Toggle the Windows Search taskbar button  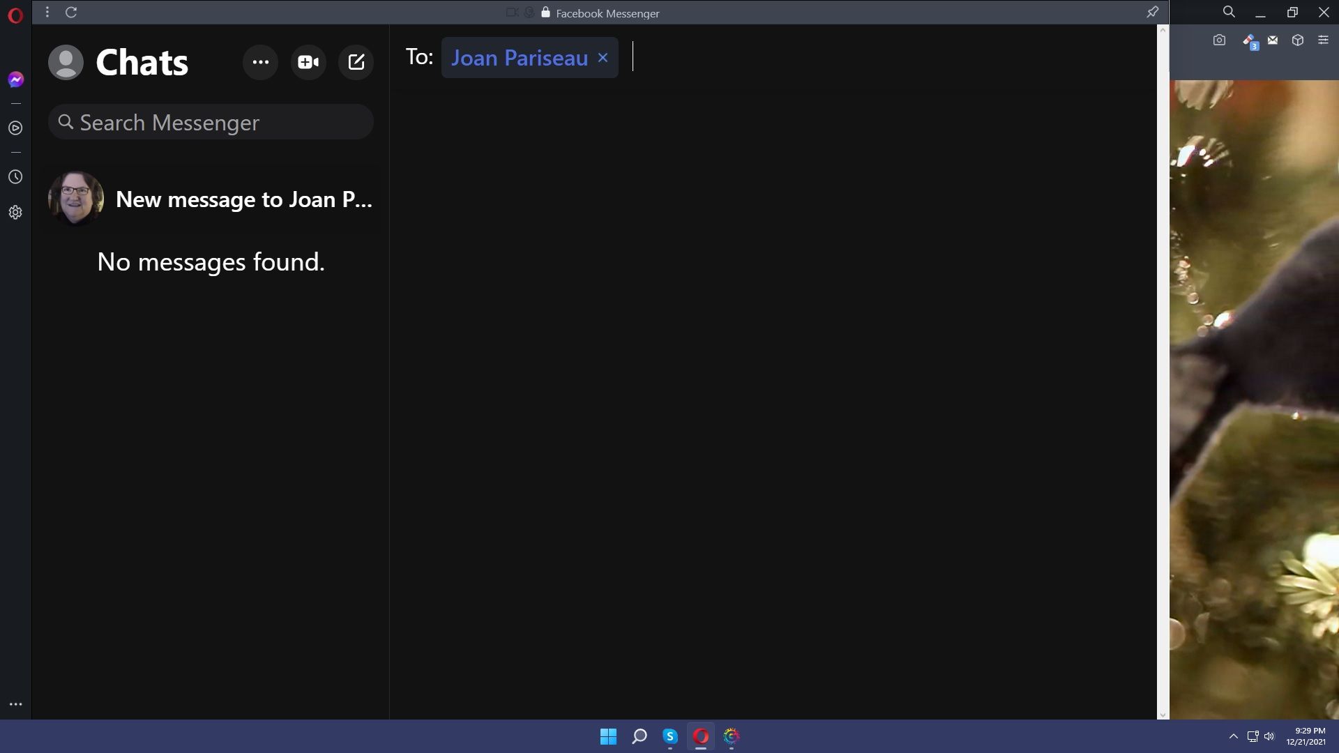click(x=638, y=736)
